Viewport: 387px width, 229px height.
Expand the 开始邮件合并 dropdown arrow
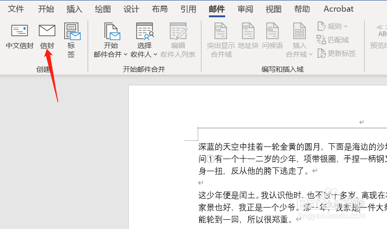click(x=125, y=54)
